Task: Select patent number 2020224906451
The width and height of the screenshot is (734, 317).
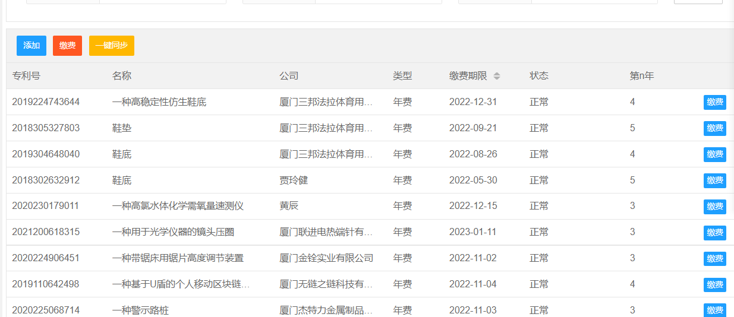Action: (x=46, y=258)
